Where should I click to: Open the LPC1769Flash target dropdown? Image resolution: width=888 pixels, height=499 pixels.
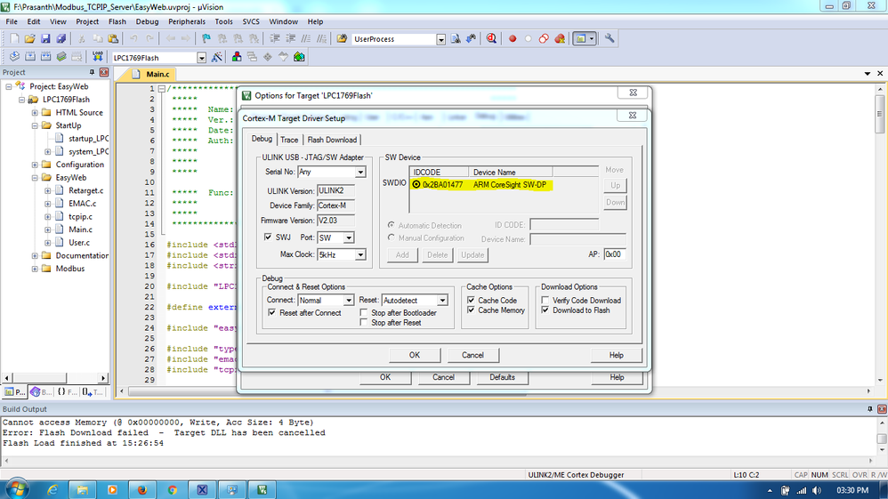tap(202, 58)
